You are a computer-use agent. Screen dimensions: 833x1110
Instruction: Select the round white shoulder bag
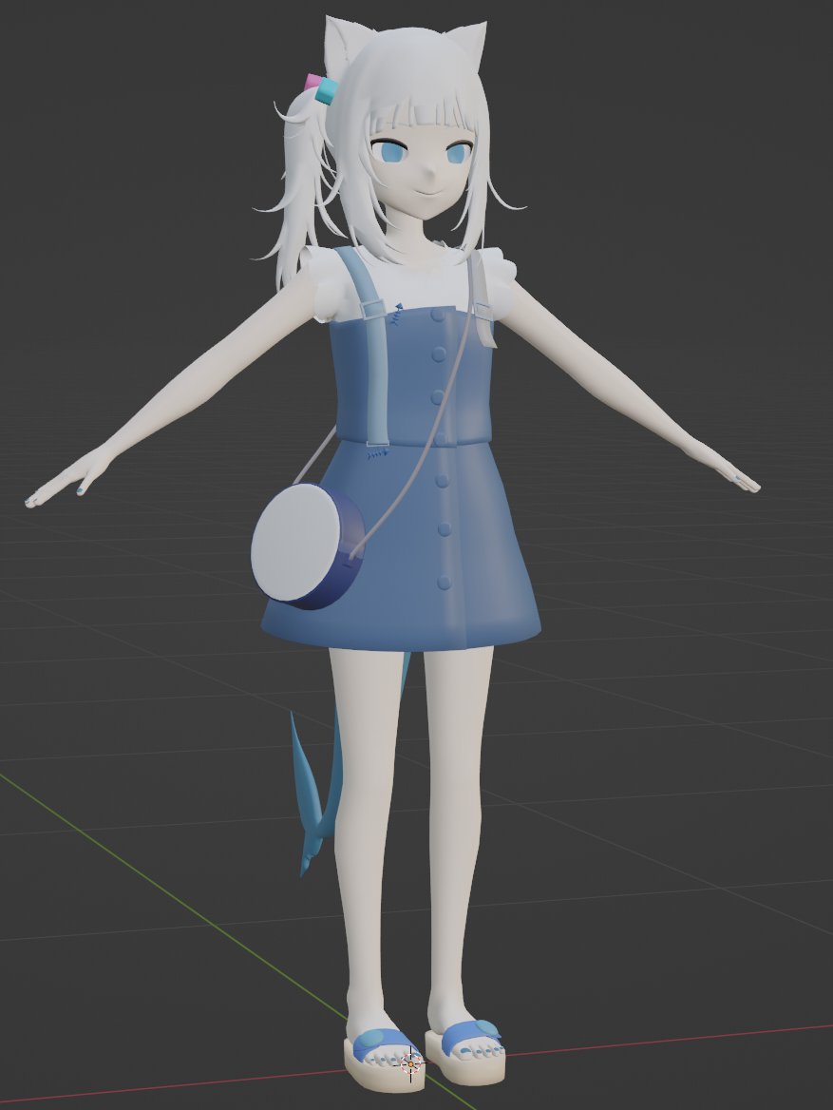pyautogui.click(x=308, y=546)
